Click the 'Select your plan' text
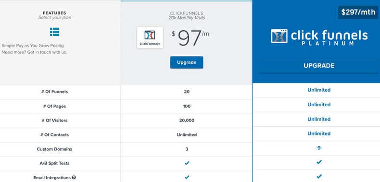This screenshot has width=380, height=182. pos(54,18)
